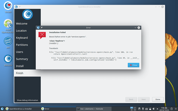Pin the Error dialog using pin icon
The height and width of the screenshot is (111, 178).
(42, 28)
